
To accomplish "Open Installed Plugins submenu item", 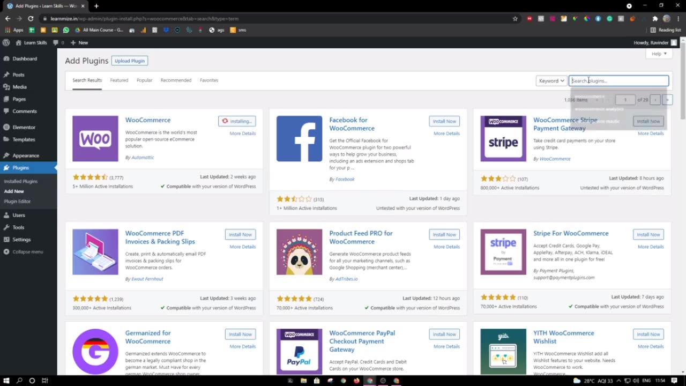I will click(21, 181).
